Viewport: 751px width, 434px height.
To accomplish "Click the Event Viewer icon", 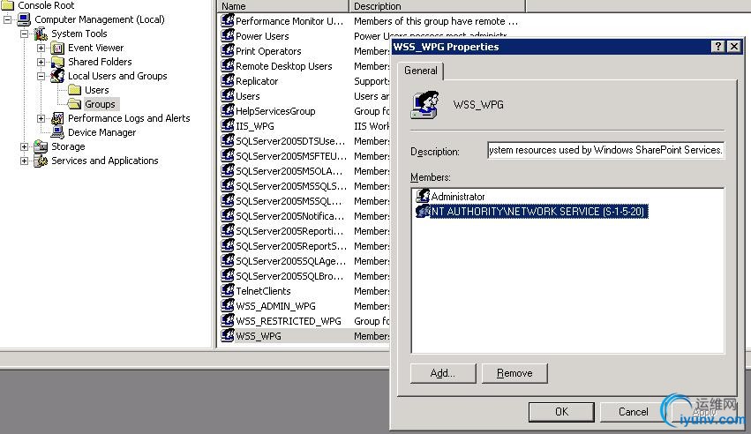I will click(x=57, y=48).
